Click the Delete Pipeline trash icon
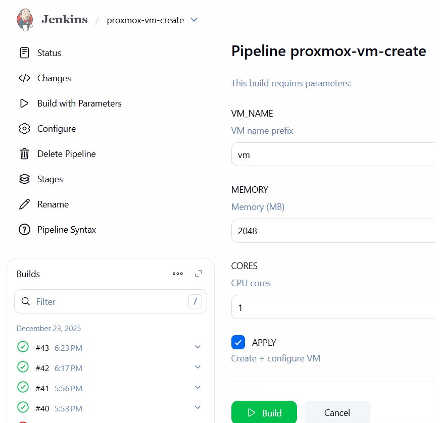This screenshot has width=440, height=423. point(24,154)
